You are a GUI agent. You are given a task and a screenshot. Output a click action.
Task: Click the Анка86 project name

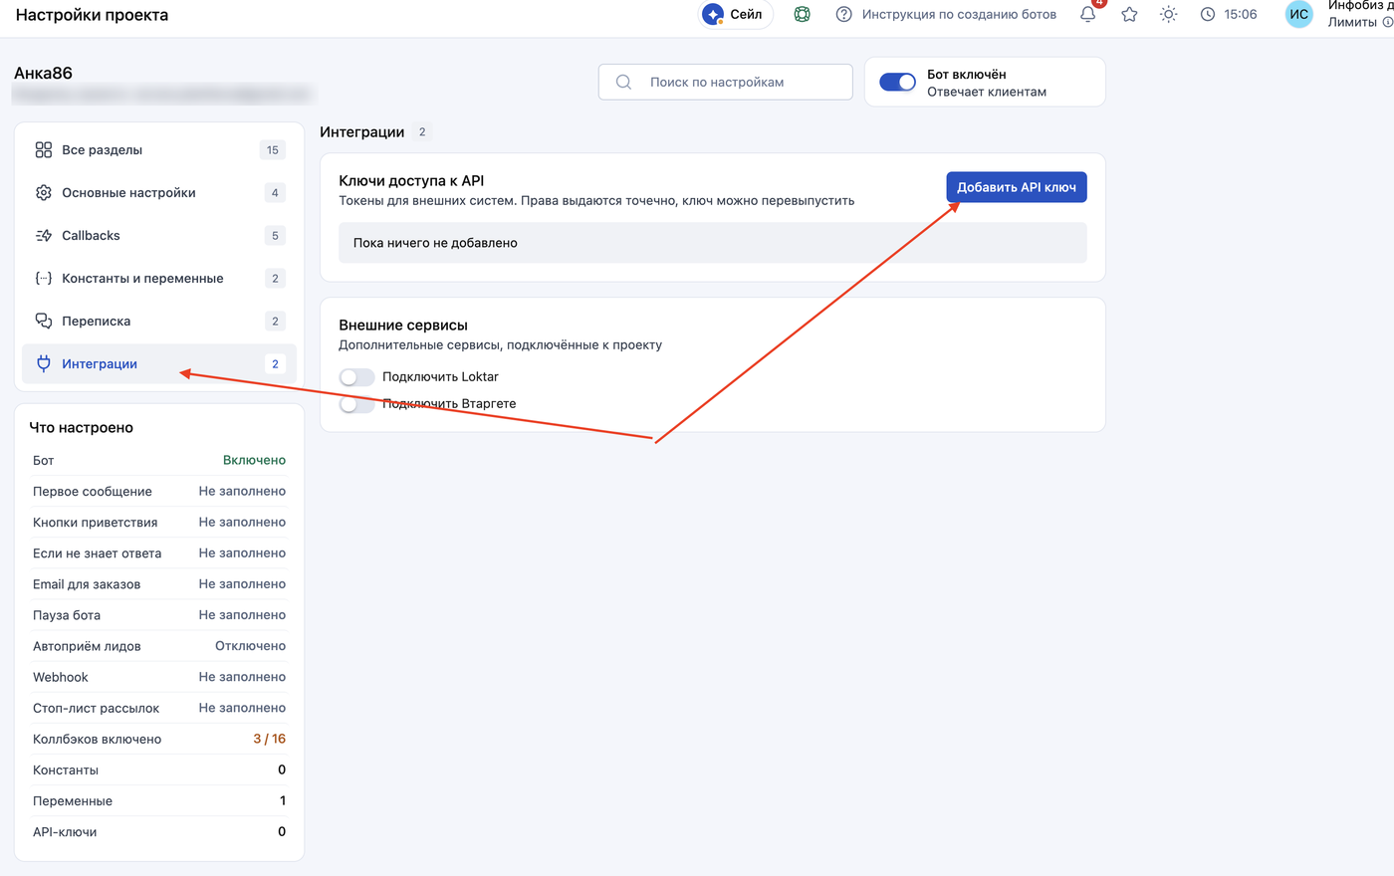(x=43, y=73)
